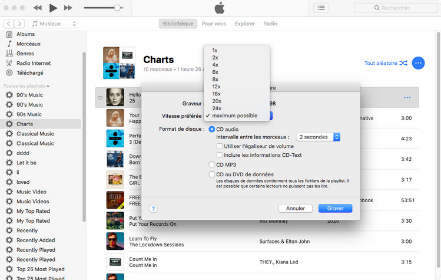Switch to the Pour vous tab
The width and height of the screenshot is (441, 280).
[213, 24]
